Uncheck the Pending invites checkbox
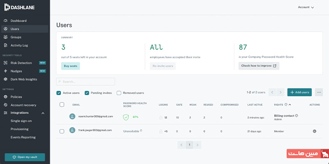329x164 pixels. pos(87,93)
